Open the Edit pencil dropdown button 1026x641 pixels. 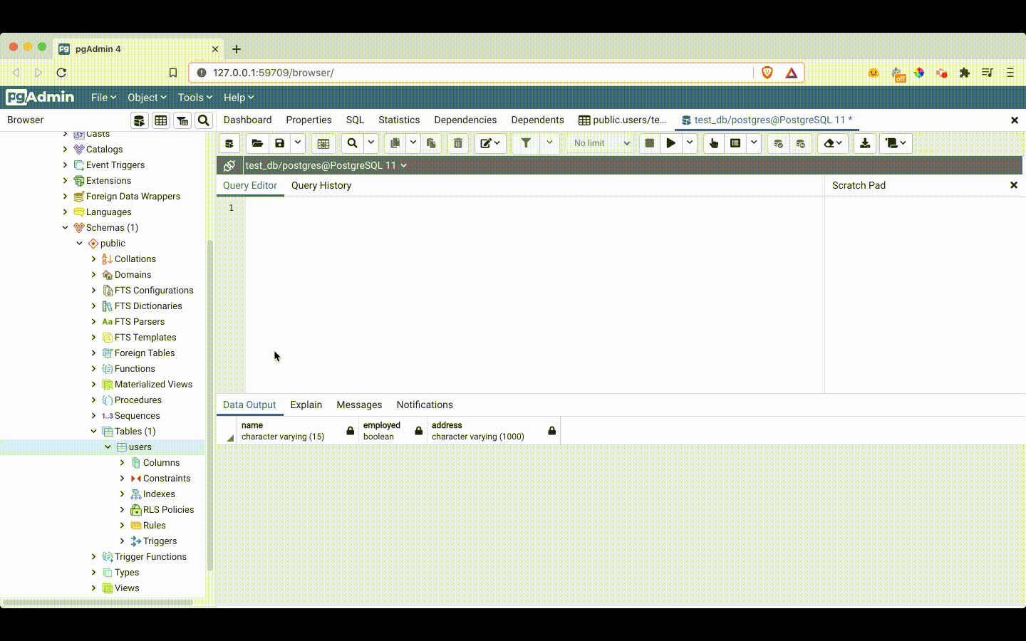[490, 143]
